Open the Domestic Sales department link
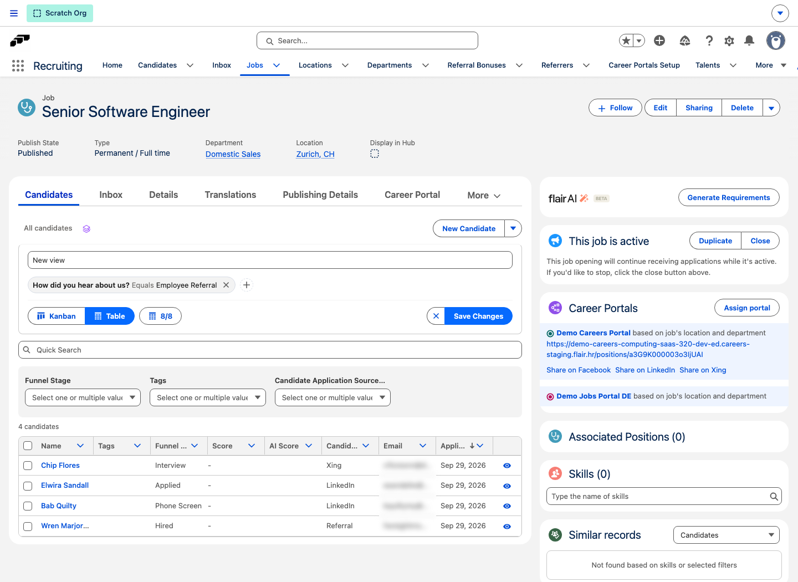 point(233,154)
